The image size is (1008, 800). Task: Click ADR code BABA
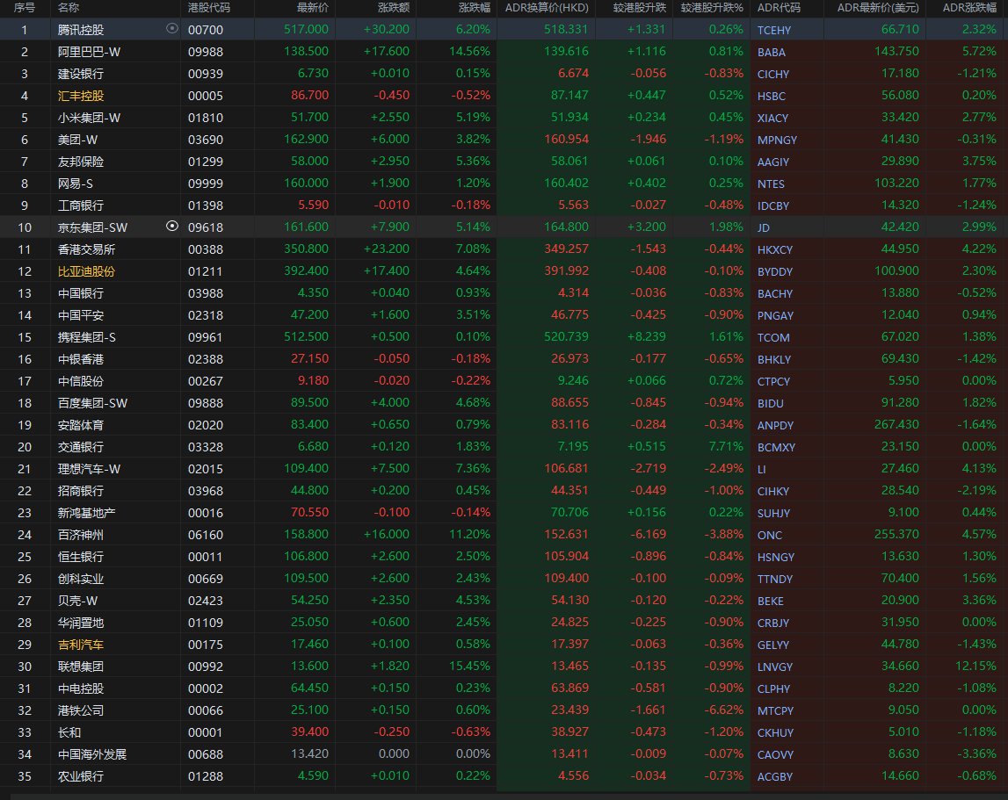[x=772, y=52]
